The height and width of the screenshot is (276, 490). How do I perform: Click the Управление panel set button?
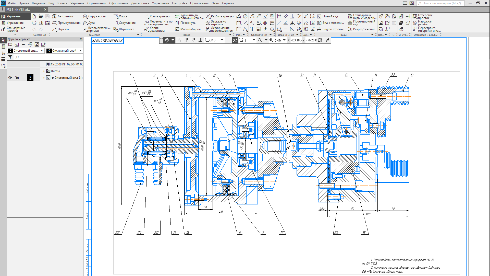click(15, 23)
